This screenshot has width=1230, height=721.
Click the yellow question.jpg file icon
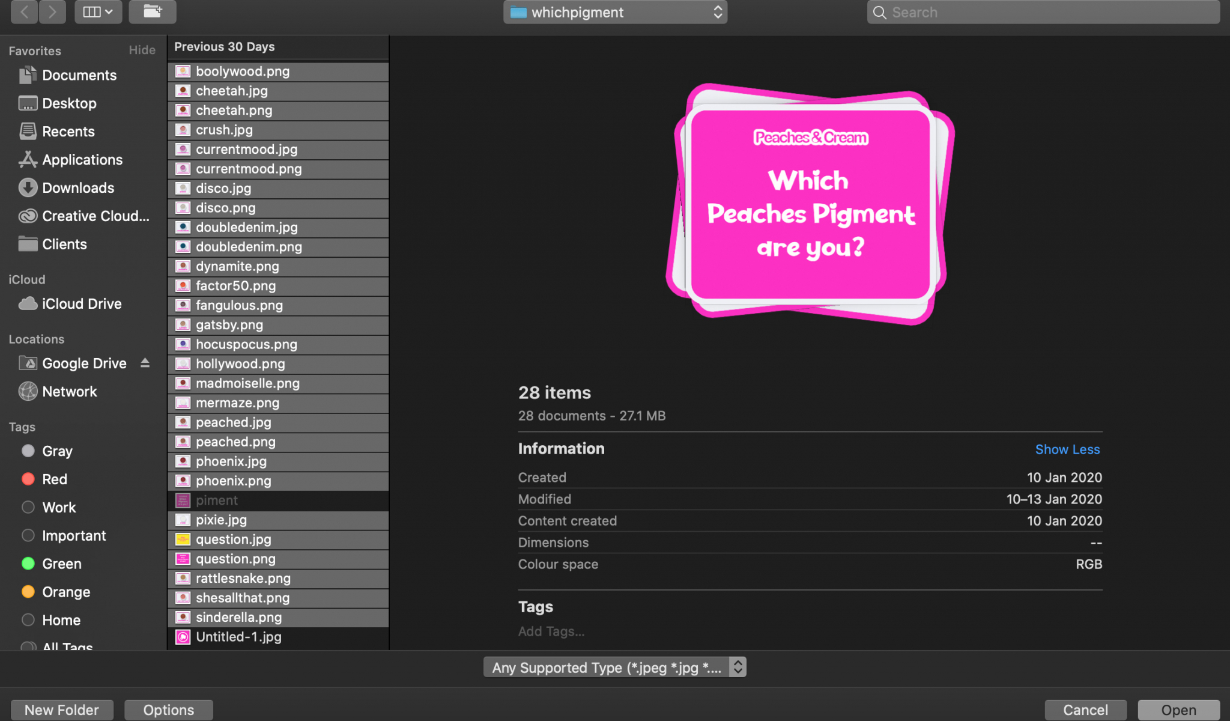click(183, 540)
